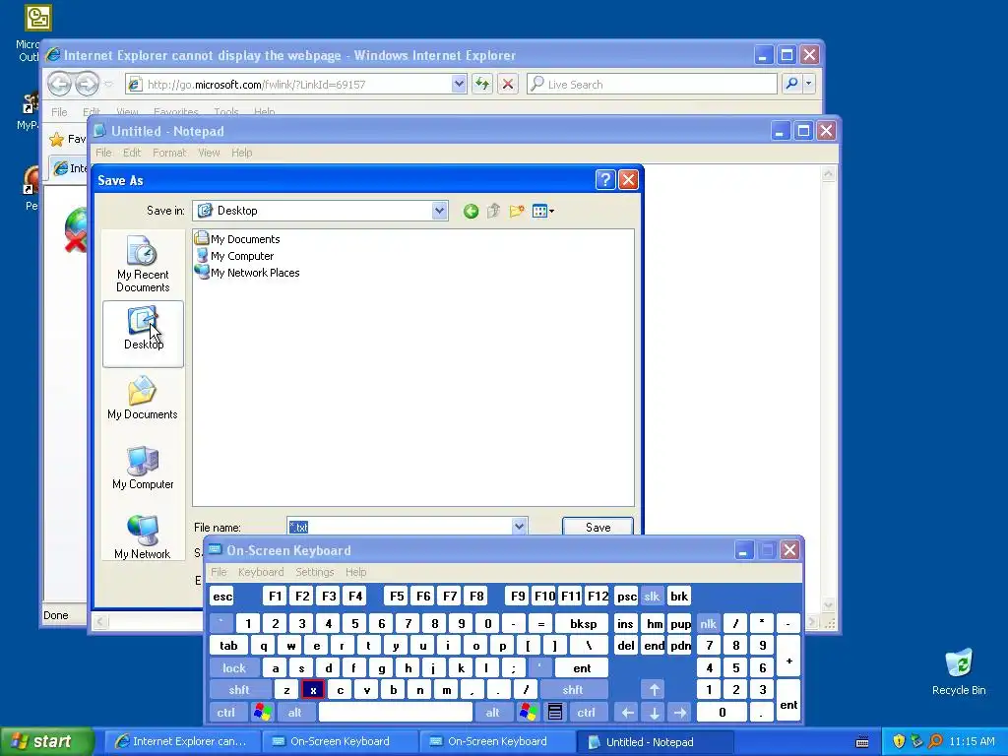Toggle the right alt key on keyboard
Viewport: 1008px width, 756px height.
click(x=492, y=713)
